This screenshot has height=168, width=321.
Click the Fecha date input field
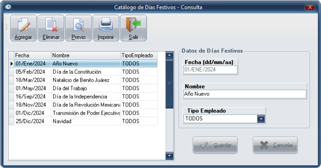tap(210, 70)
